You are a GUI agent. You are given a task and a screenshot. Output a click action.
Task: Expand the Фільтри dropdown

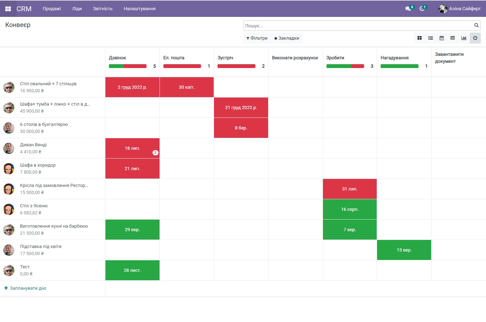pyautogui.click(x=257, y=38)
